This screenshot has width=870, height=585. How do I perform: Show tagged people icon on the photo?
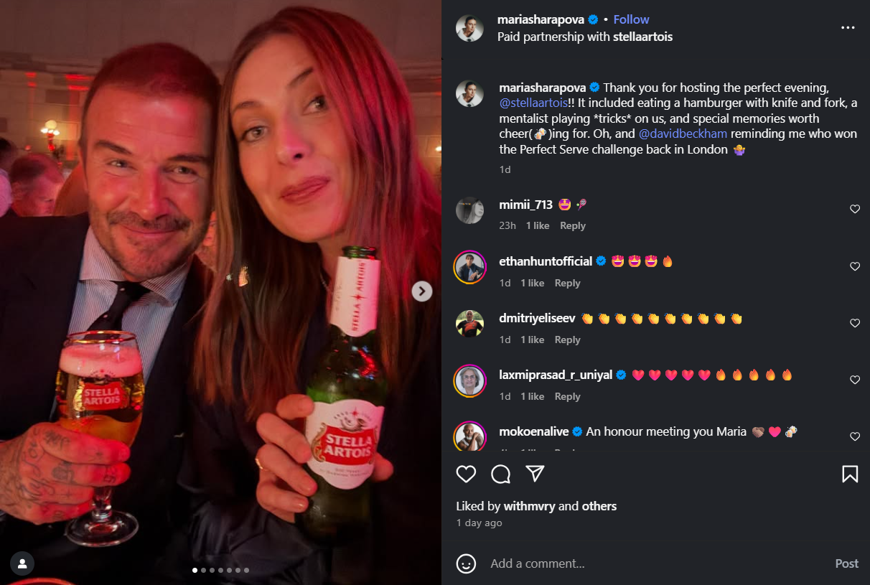point(22,563)
